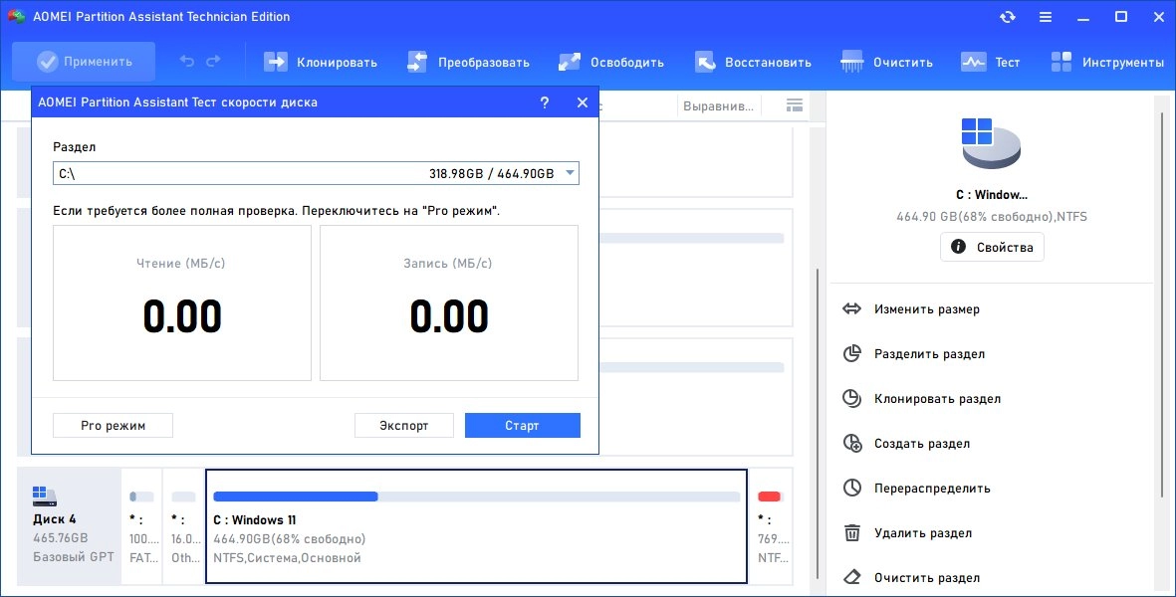Screen dimensions: 1176x597
Task: Click the list view toggle icon
Action: [795, 105]
